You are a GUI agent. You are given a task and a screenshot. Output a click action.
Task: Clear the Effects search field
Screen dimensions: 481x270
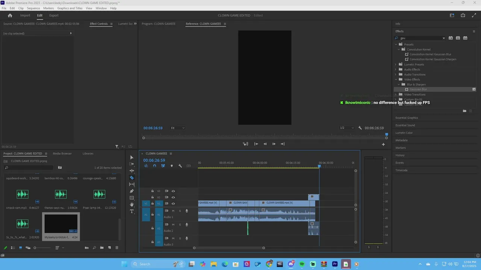coord(443,38)
